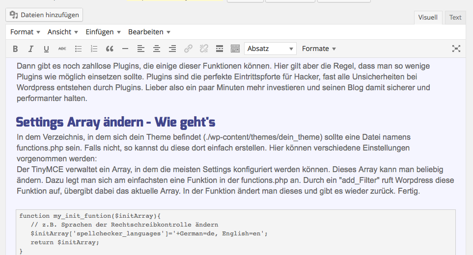Insert a numbered list
The image size is (473, 255).
pos(94,49)
